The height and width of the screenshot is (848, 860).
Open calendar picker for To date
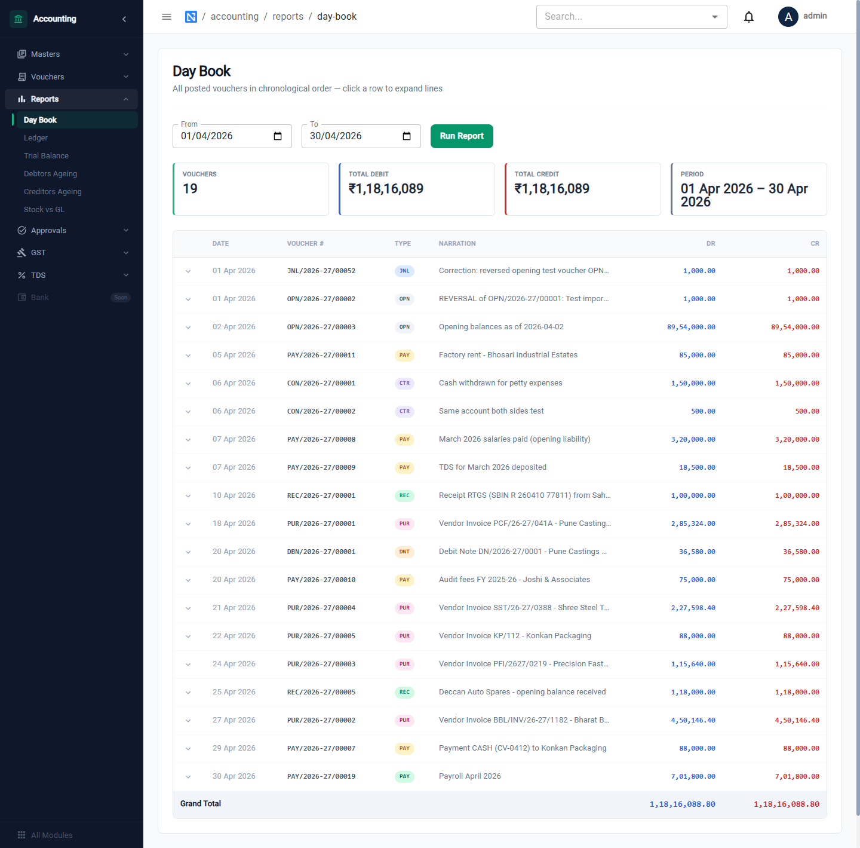coord(407,136)
